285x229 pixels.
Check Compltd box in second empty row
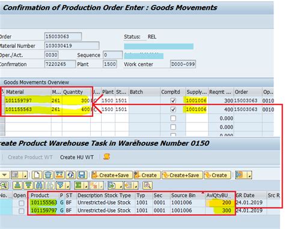[173, 127]
